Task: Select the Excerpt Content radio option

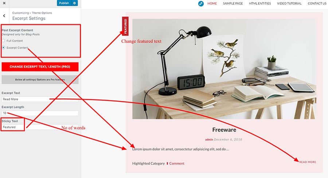Action: [x=3, y=48]
